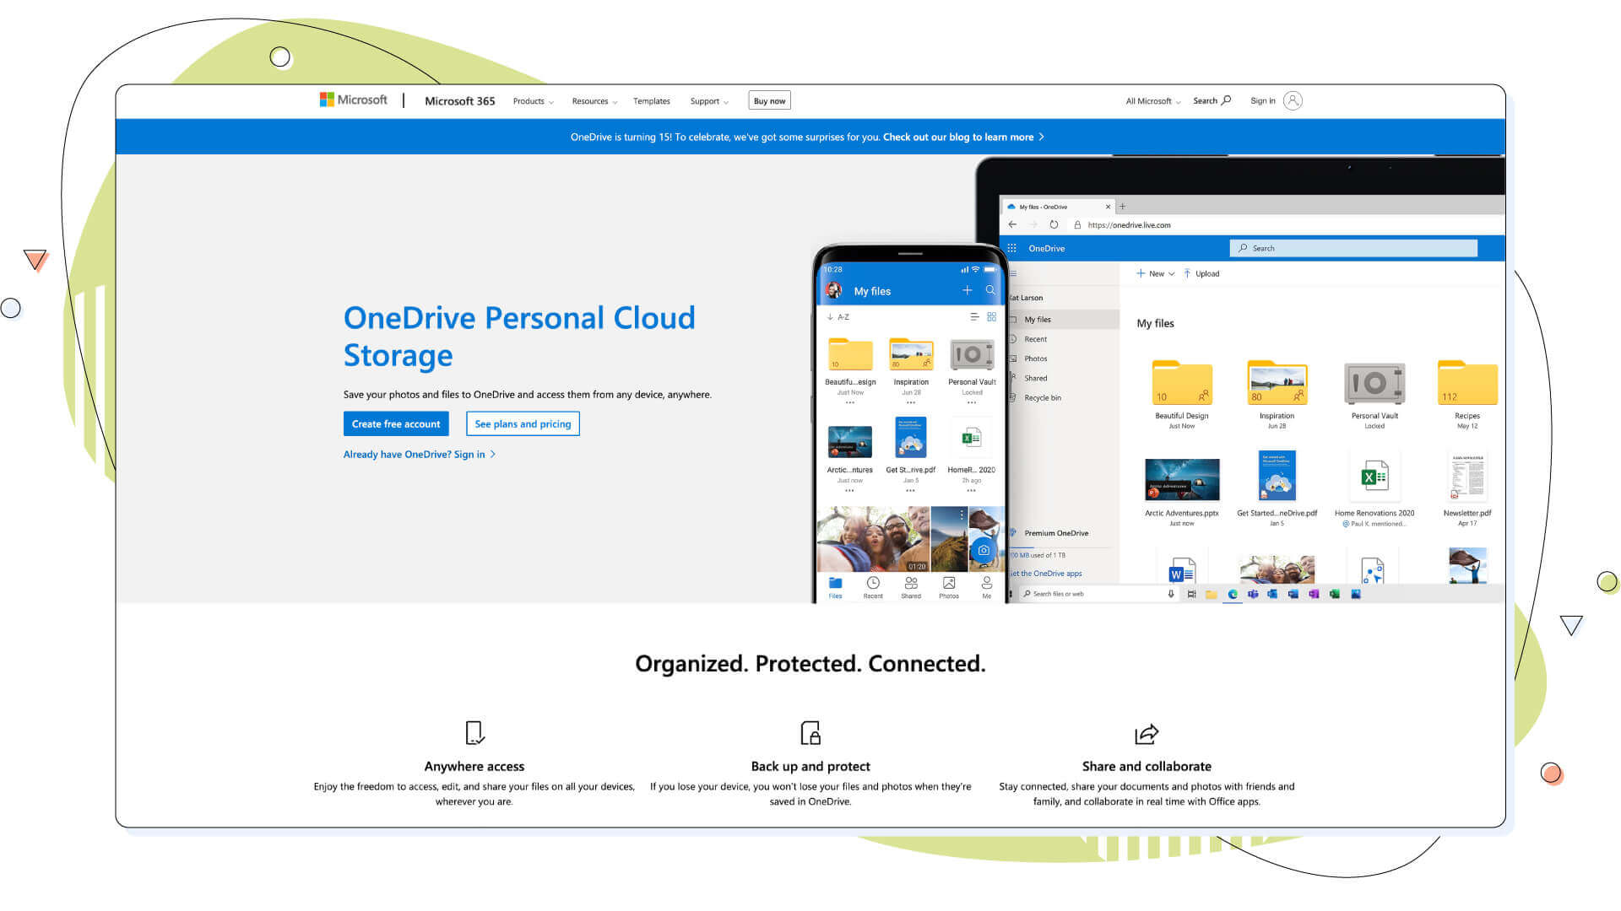
Task: Click the microphone icon in taskbar search
Action: (1170, 594)
